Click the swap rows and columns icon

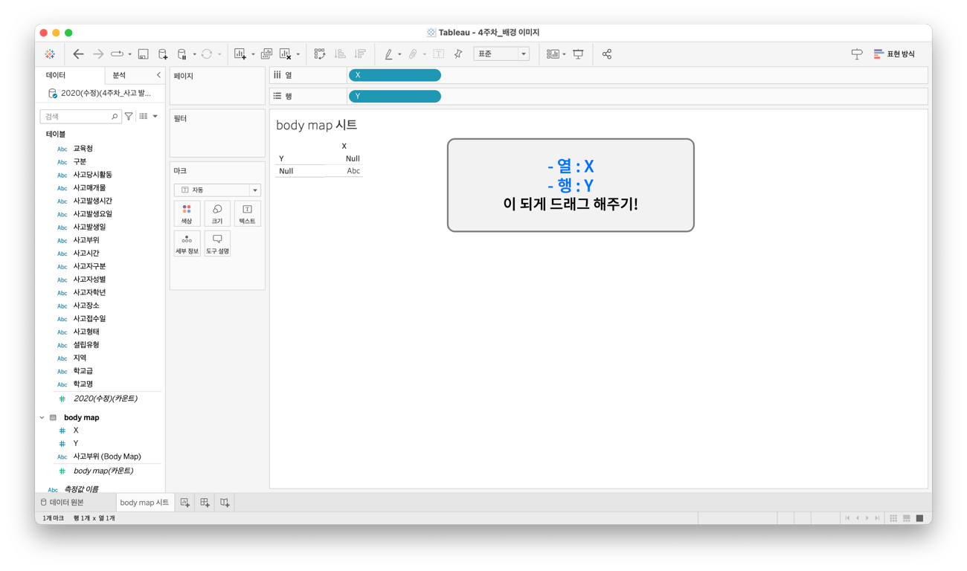(319, 54)
